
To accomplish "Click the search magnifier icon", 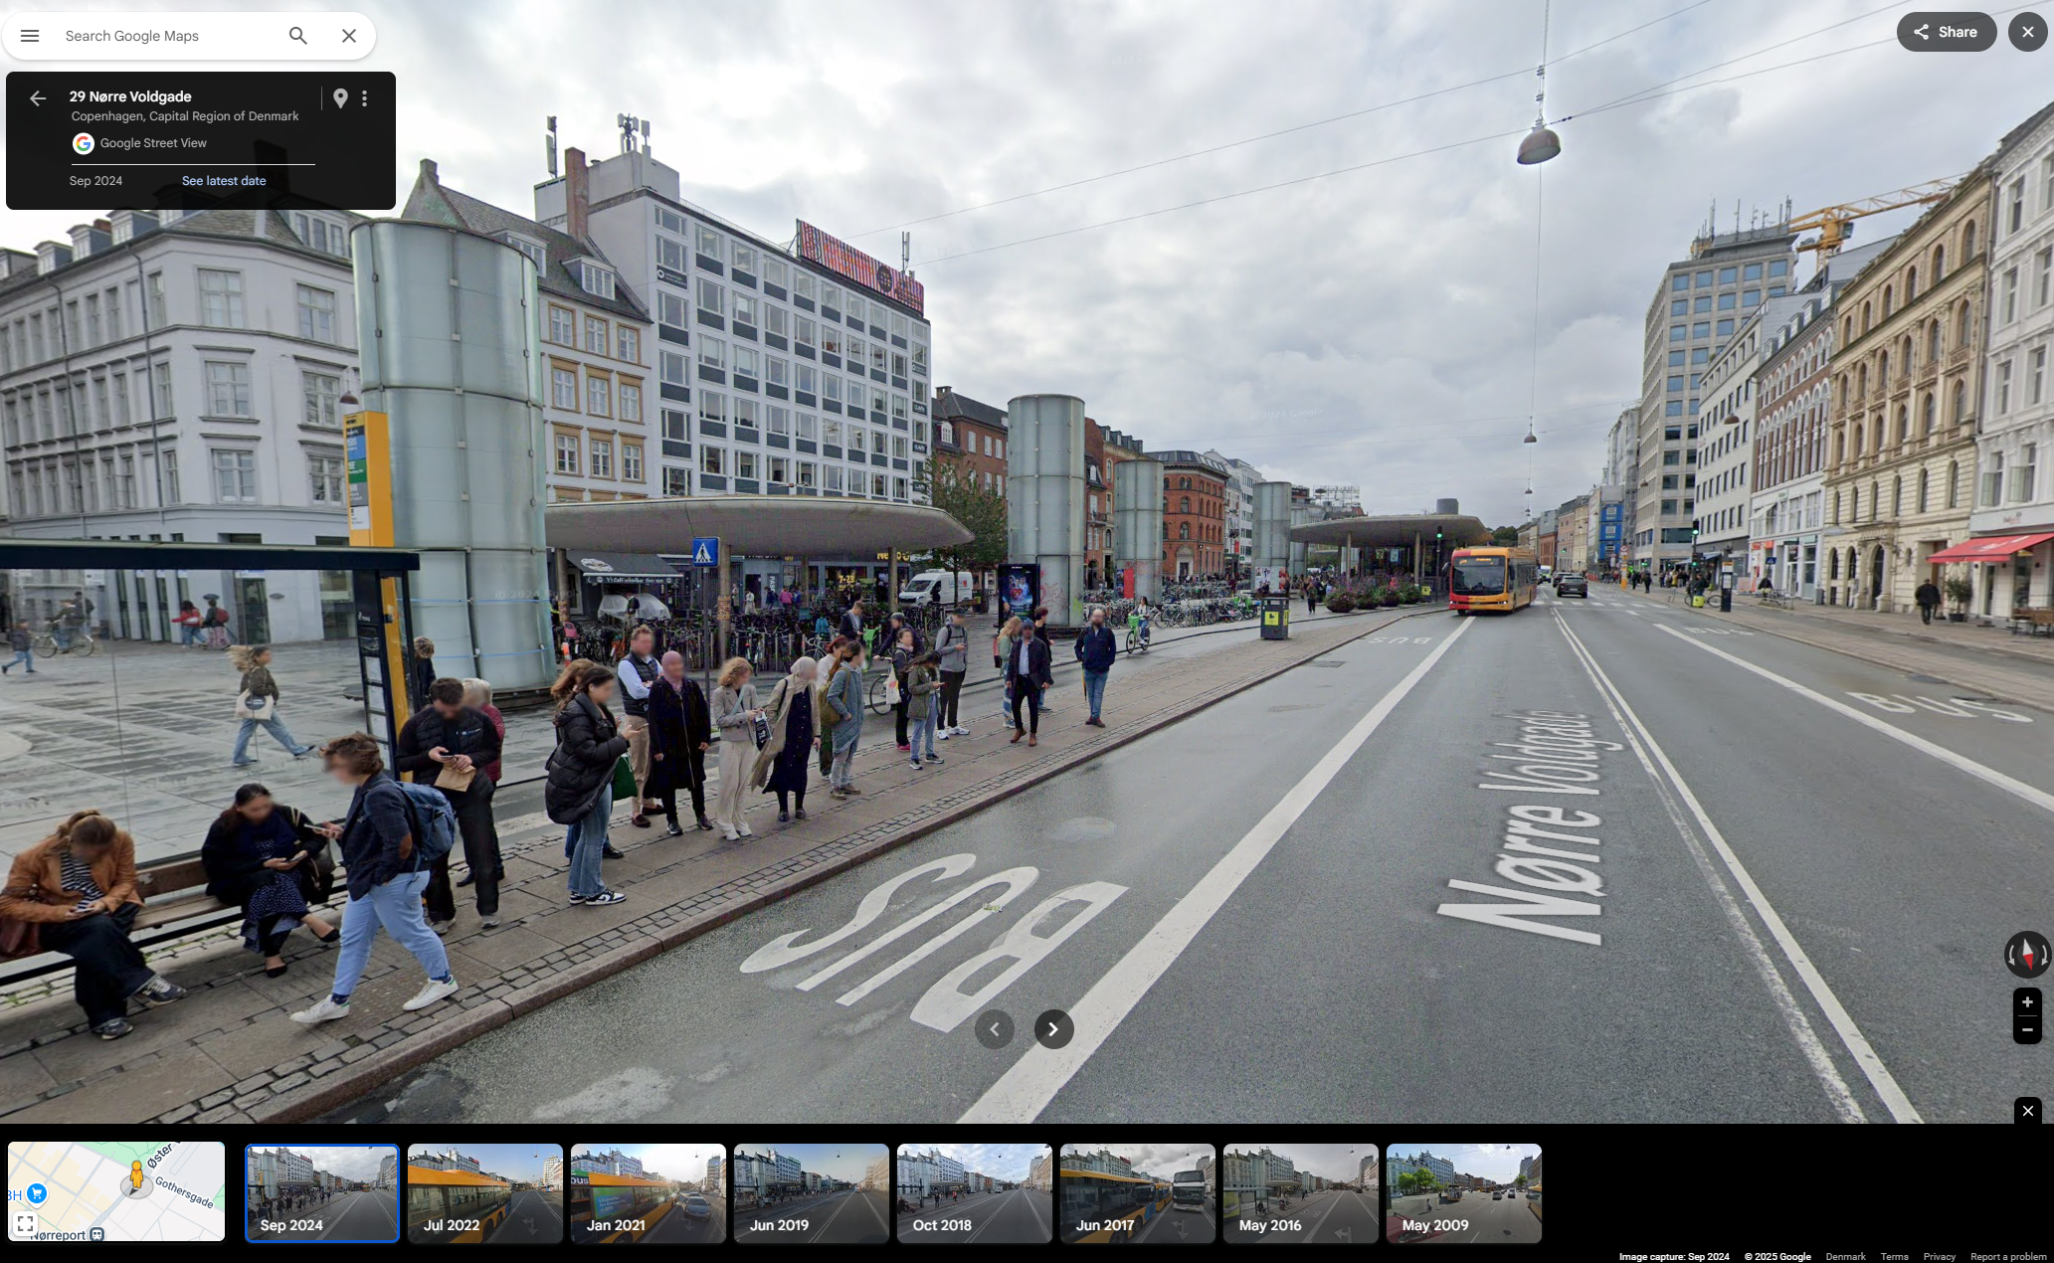I will 296,35.
